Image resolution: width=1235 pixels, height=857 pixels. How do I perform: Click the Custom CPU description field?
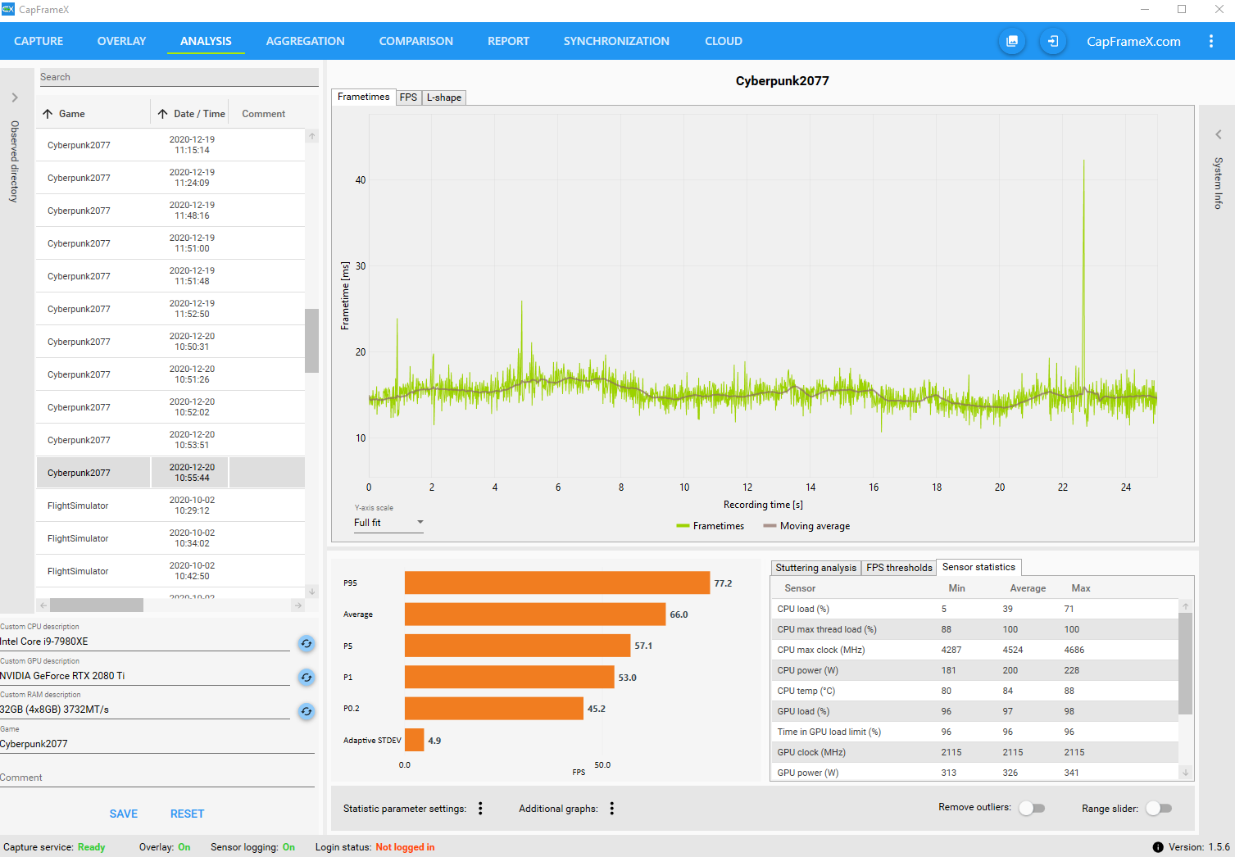(x=145, y=642)
